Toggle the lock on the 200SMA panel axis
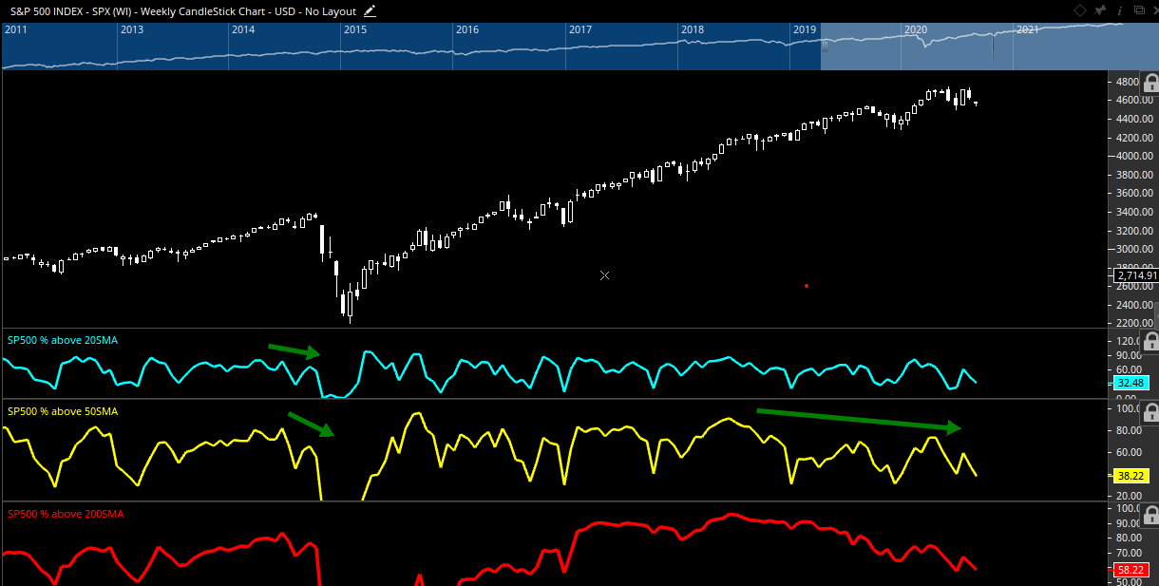The image size is (1159, 586). pos(1149,515)
